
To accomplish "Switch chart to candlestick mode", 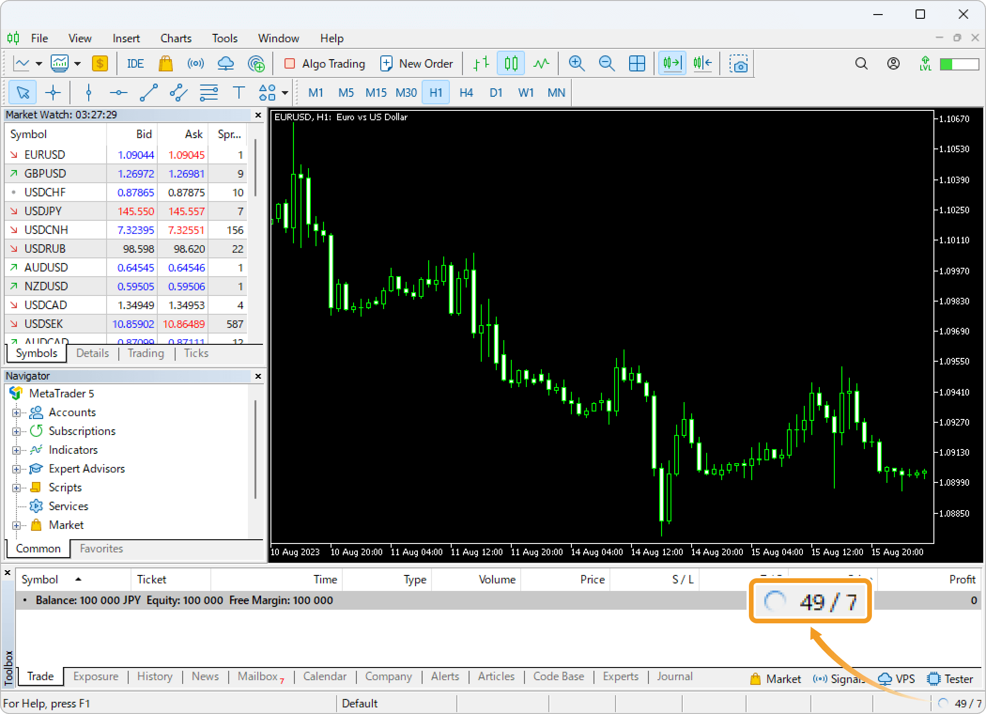I will tap(511, 63).
